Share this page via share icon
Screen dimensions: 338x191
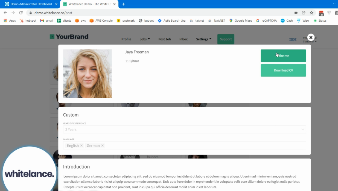coord(304,13)
